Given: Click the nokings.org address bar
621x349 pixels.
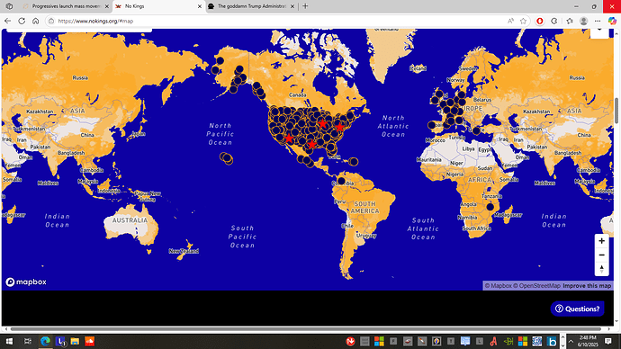Looking at the screenshot, I should pos(277,21).
